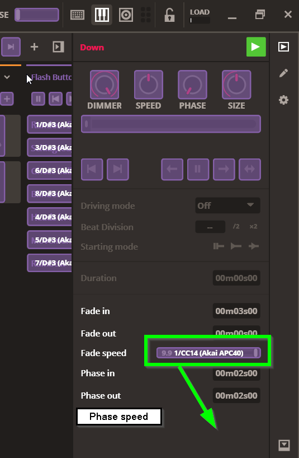Click the left arrow direction button
299x458 pixels.
pyautogui.click(x=172, y=170)
